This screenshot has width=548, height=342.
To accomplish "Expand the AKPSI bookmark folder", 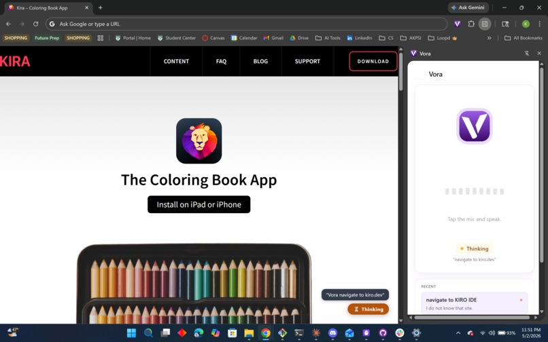I will [411, 38].
